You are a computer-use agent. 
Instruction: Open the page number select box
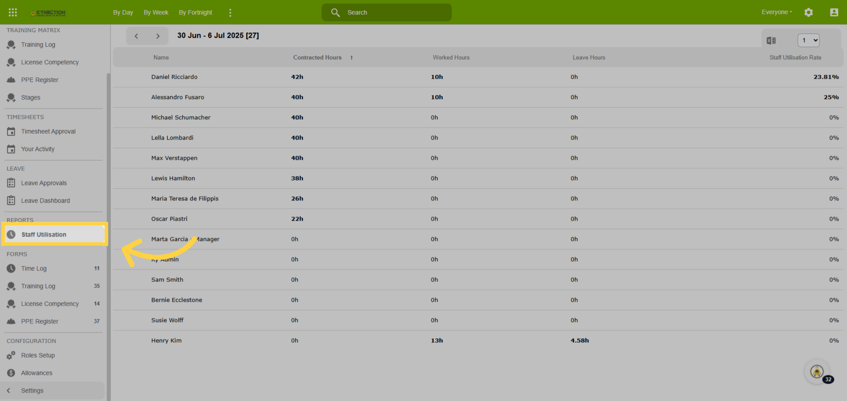click(x=809, y=40)
